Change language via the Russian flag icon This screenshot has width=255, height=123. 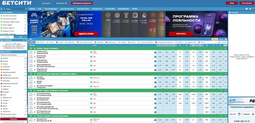coord(253,9)
